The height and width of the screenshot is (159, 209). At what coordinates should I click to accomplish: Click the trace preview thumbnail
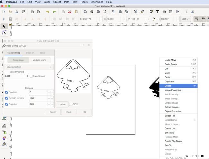(73, 76)
